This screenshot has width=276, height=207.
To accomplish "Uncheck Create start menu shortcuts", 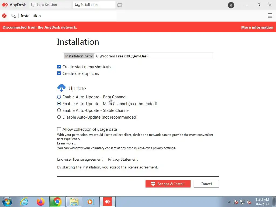I will coord(59,67).
